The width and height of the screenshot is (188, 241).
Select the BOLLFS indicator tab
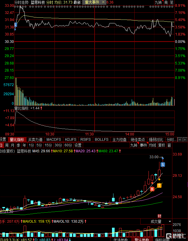point(102,140)
